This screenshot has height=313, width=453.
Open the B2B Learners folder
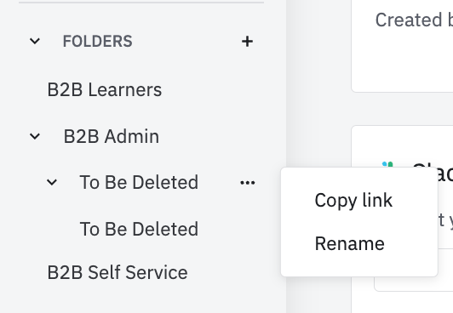(x=104, y=89)
